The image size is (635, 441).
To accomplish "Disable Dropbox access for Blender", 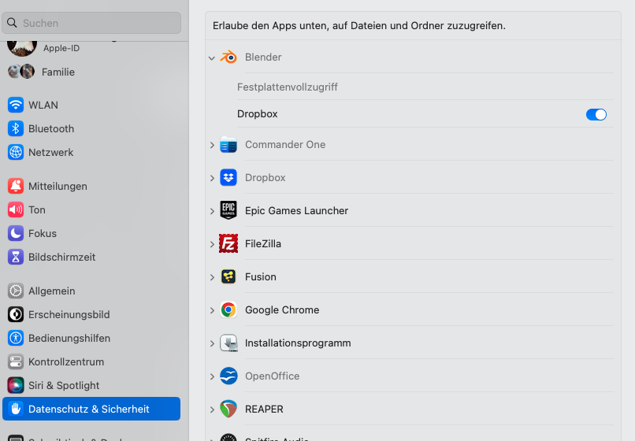I will click(x=596, y=115).
